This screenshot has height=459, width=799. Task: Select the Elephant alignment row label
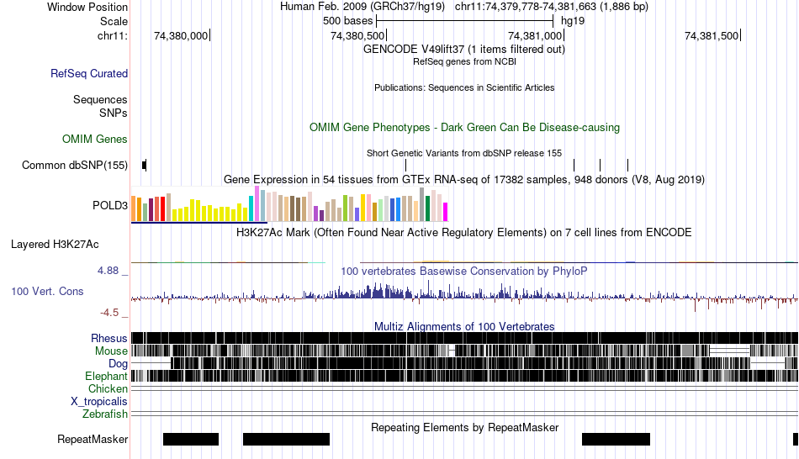tap(106, 376)
